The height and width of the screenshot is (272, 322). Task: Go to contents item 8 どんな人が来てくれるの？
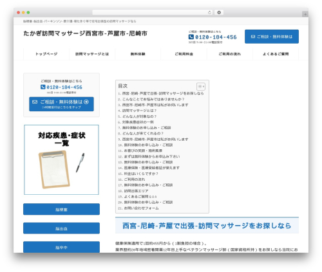tap(143, 133)
